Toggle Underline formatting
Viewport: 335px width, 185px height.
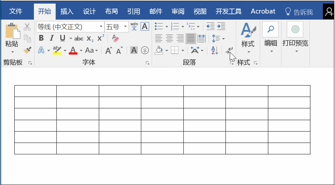(x=62, y=38)
